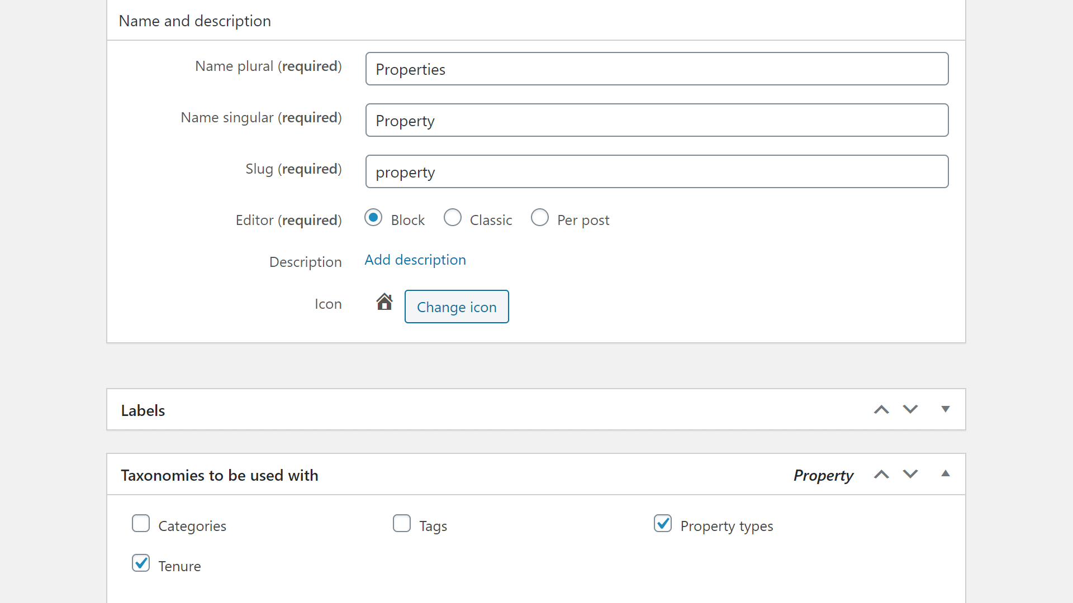Collapse the Taxonomies panel toggle arrow
The image size is (1073, 603).
pyautogui.click(x=945, y=474)
